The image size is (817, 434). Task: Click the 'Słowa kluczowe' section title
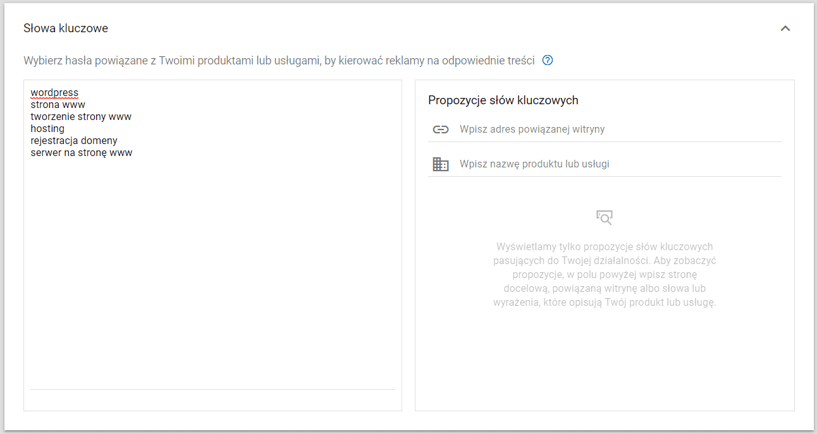pyautogui.click(x=66, y=28)
